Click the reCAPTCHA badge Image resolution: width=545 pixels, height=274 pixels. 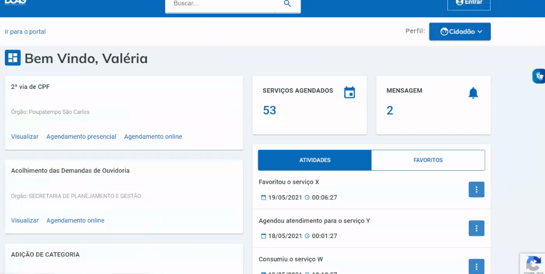pyautogui.click(x=532, y=264)
